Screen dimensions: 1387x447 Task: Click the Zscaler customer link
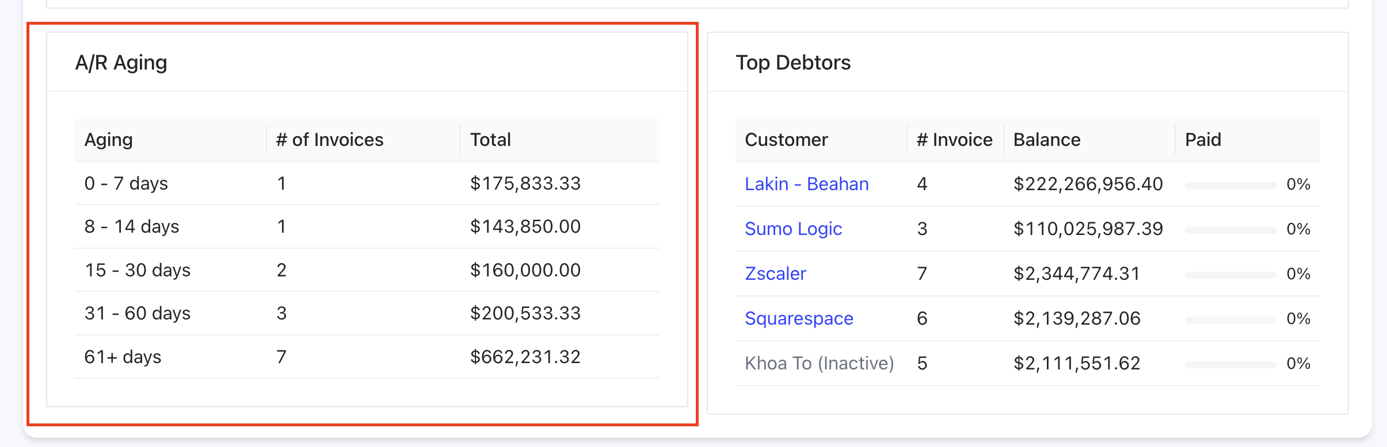click(775, 273)
